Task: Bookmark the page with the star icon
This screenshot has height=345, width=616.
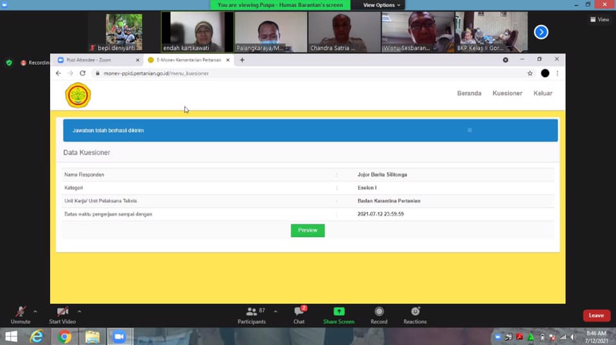Action: 530,73
